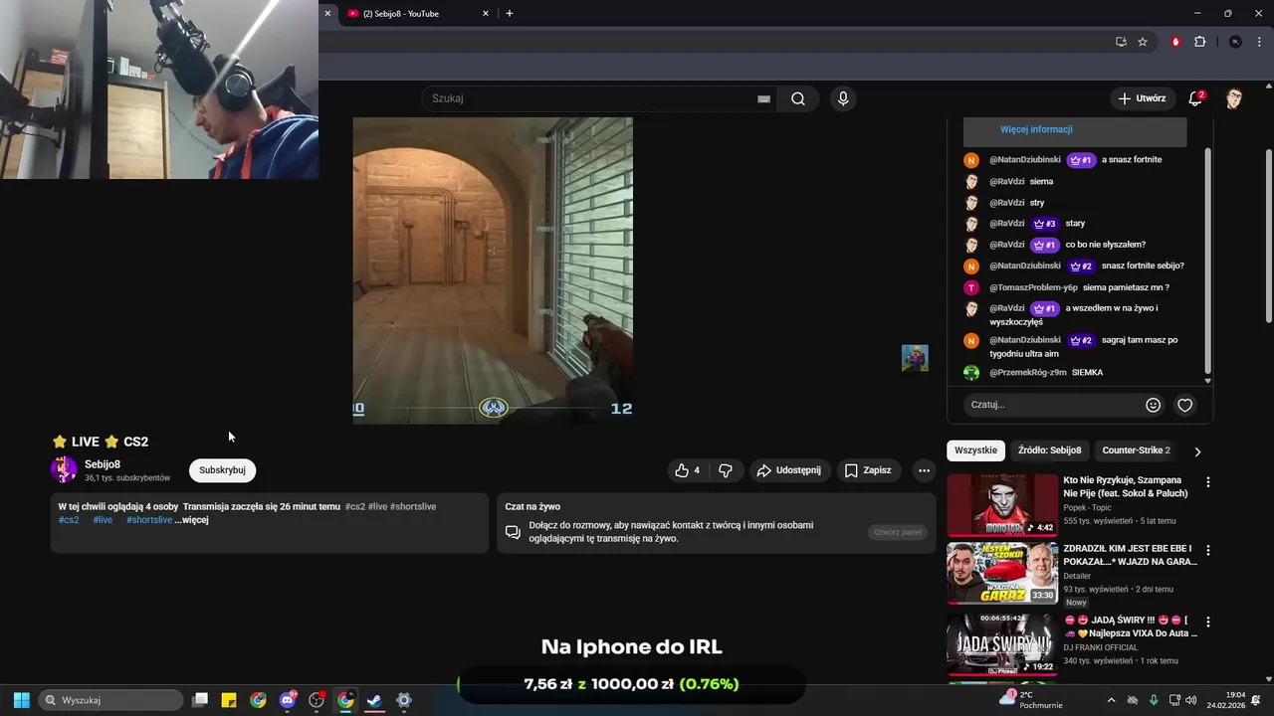The height and width of the screenshot is (716, 1274).
Task: Select the Wszystkie chip
Action: [x=975, y=450]
